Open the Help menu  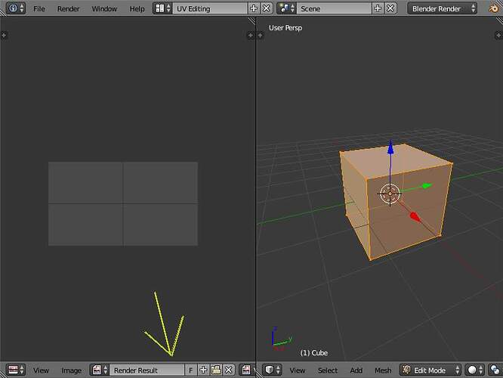[x=137, y=8]
